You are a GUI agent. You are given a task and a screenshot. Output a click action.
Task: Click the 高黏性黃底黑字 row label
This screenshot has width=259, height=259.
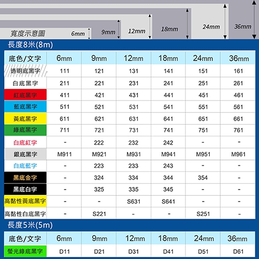25,201
